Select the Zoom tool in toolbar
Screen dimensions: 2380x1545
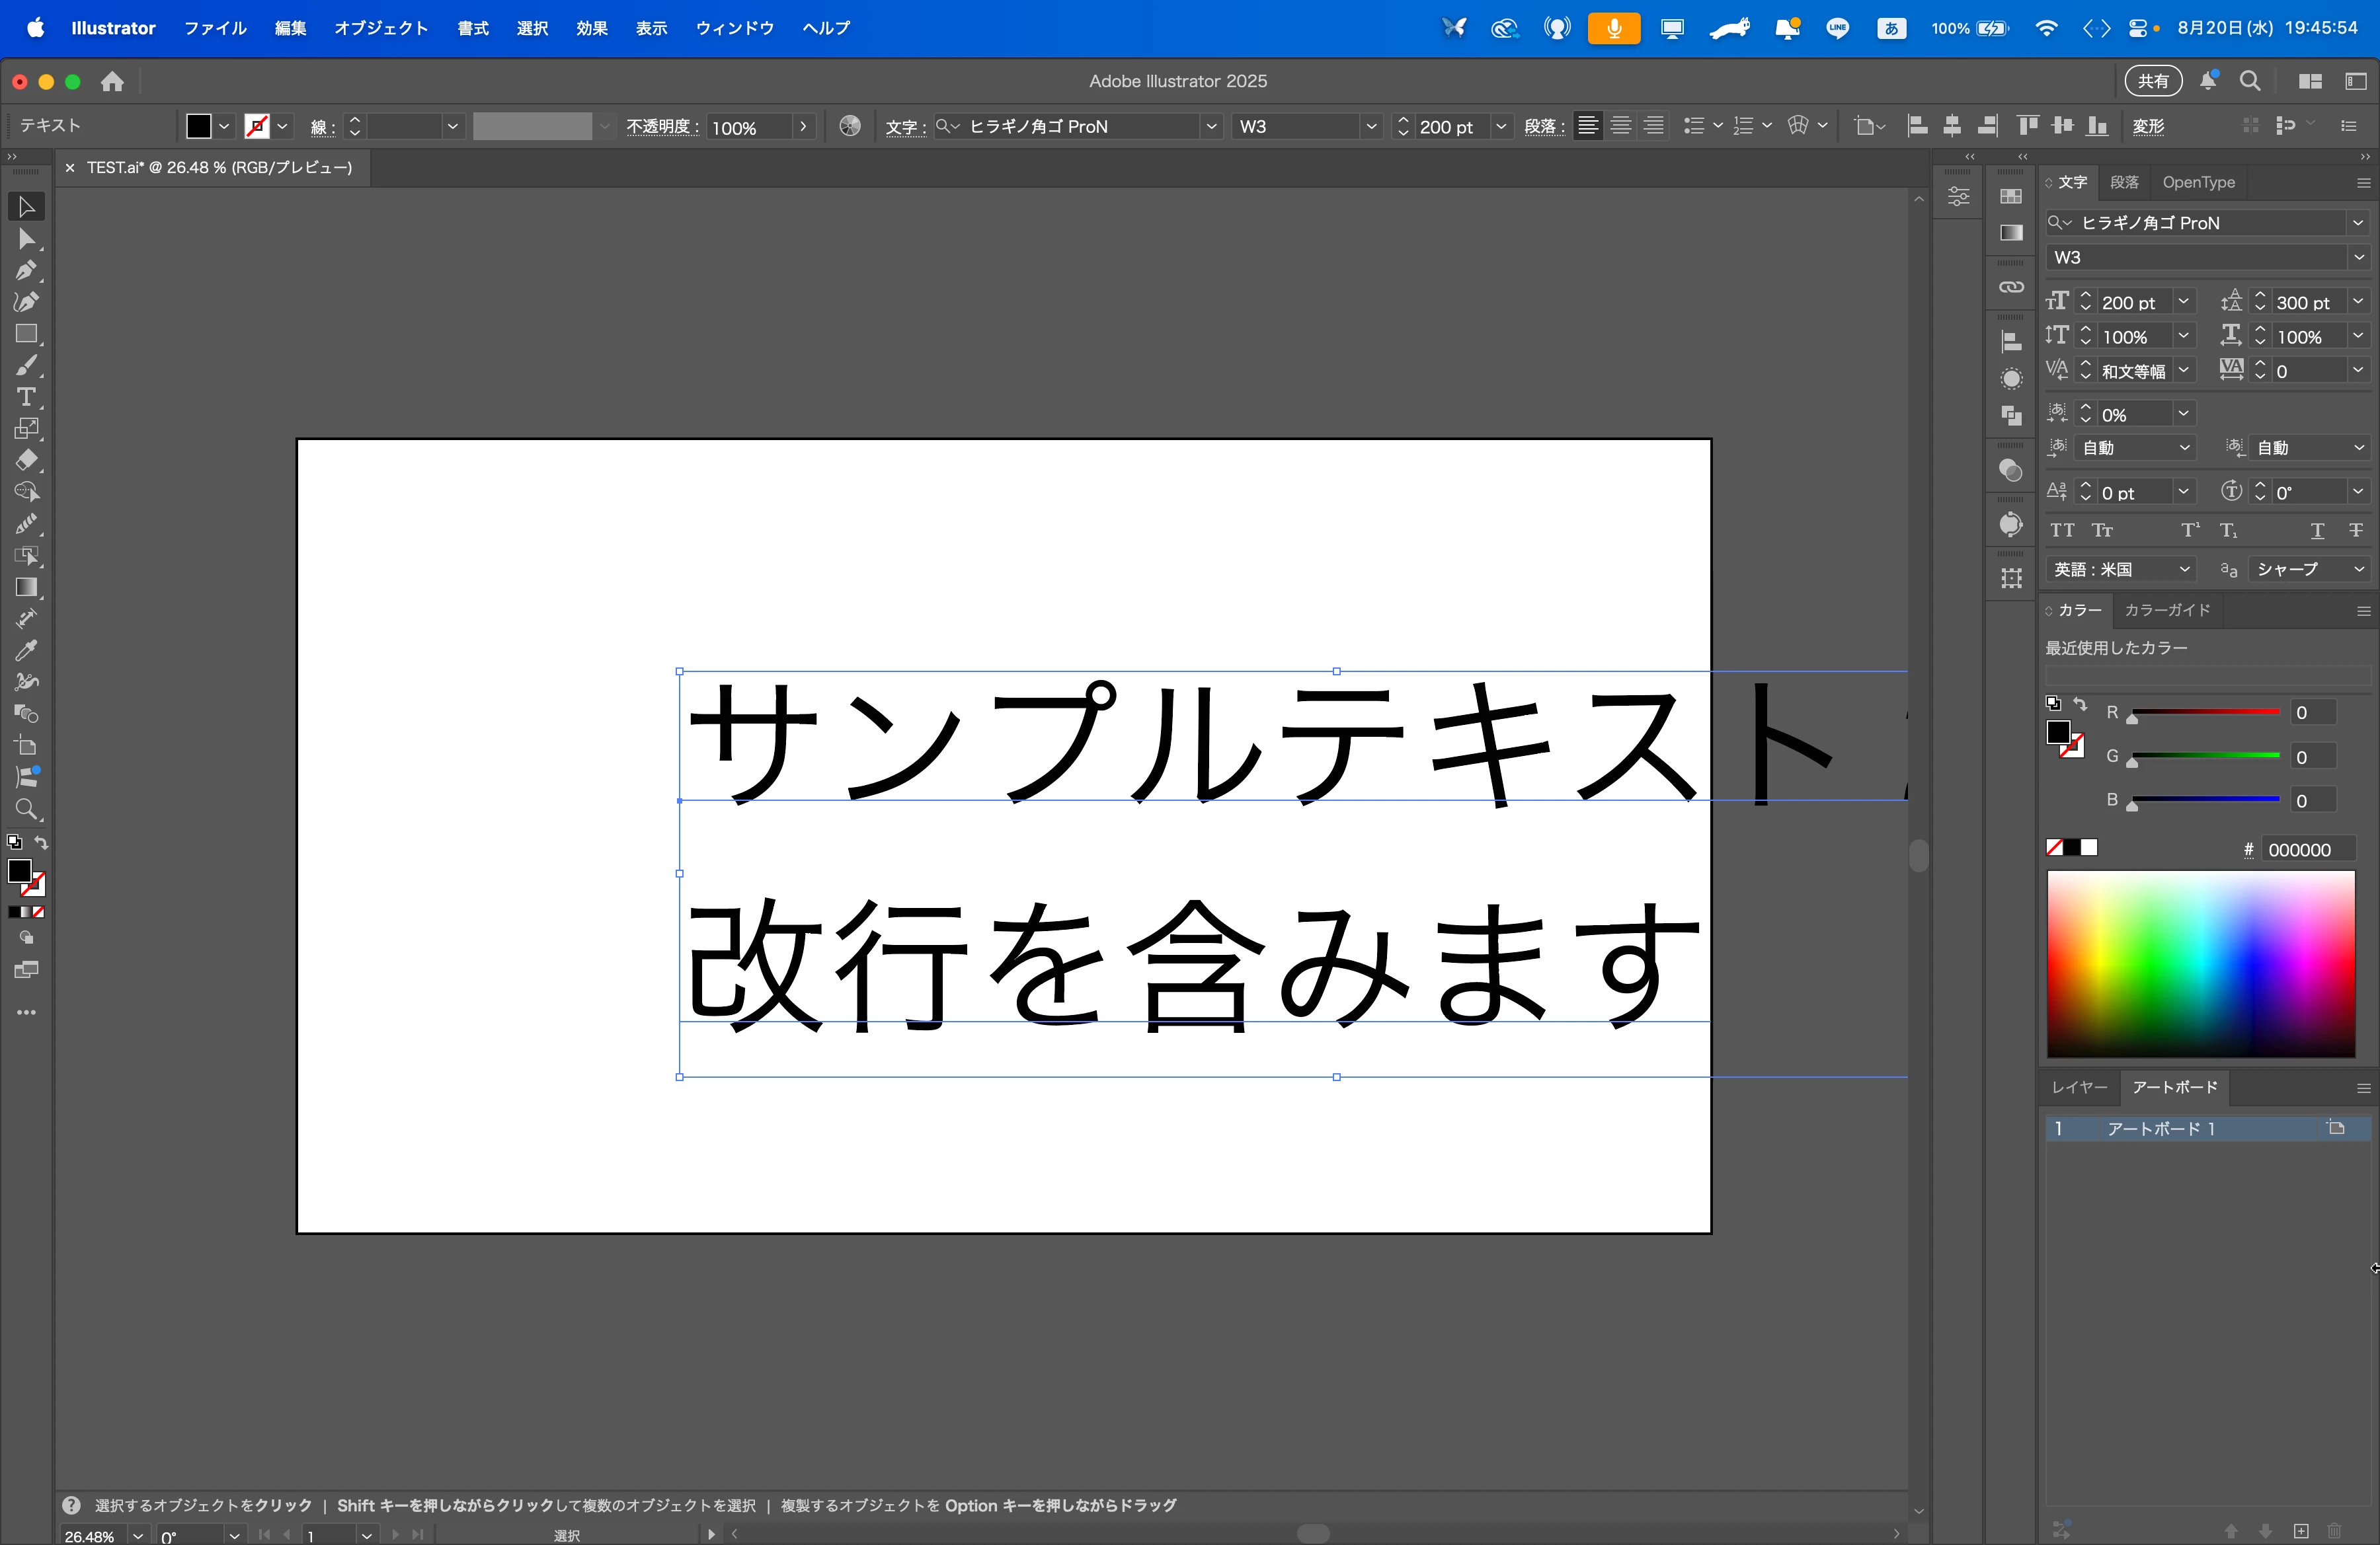(x=26, y=810)
